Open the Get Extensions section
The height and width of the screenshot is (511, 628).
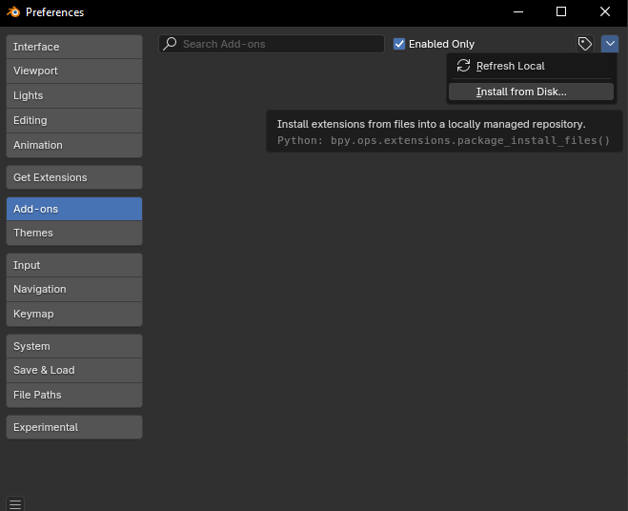pyautogui.click(x=74, y=177)
